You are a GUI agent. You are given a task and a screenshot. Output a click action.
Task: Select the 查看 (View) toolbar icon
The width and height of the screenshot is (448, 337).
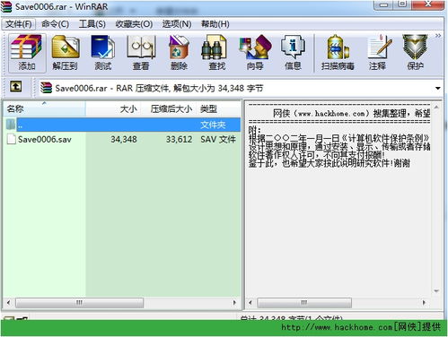click(x=141, y=53)
